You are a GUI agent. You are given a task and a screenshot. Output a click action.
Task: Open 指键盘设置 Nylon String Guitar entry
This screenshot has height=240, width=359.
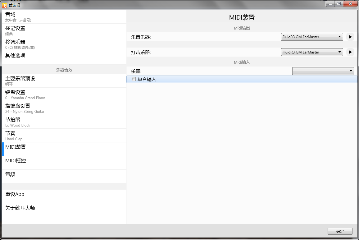(64, 108)
